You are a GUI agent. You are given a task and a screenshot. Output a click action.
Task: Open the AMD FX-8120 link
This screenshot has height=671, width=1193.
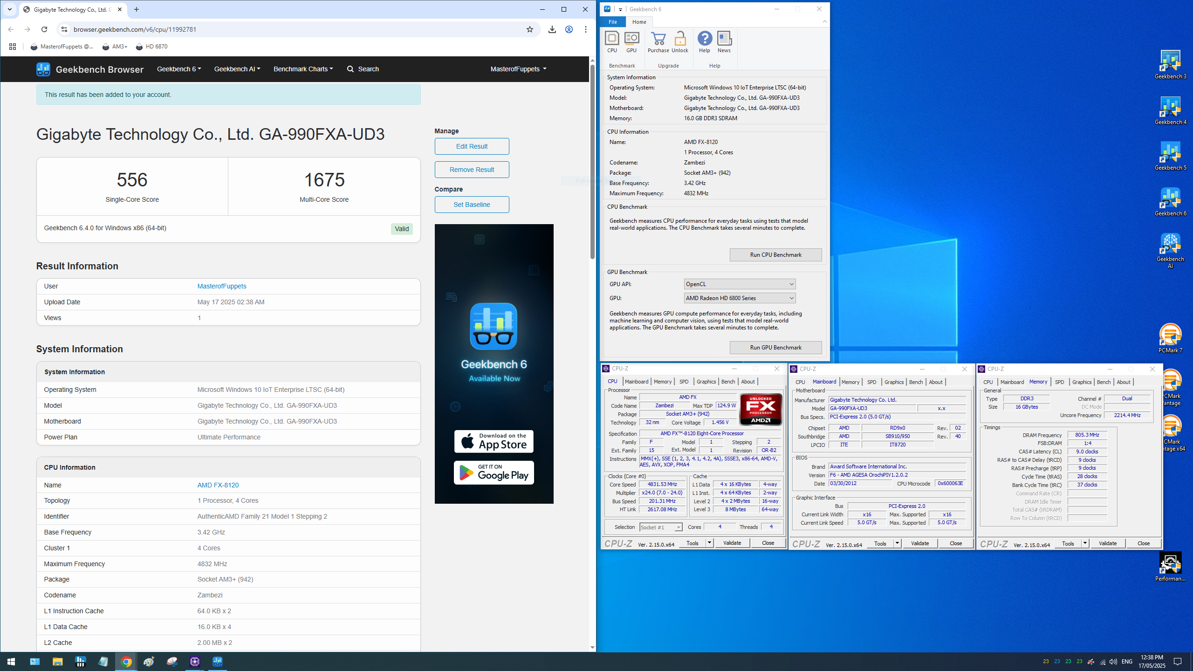click(x=218, y=485)
